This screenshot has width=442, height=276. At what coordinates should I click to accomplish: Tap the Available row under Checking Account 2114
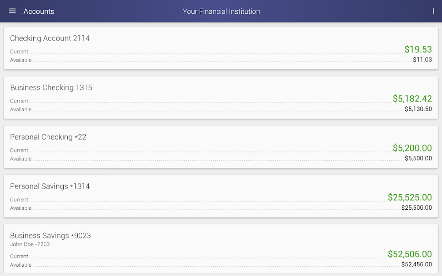coord(19,60)
